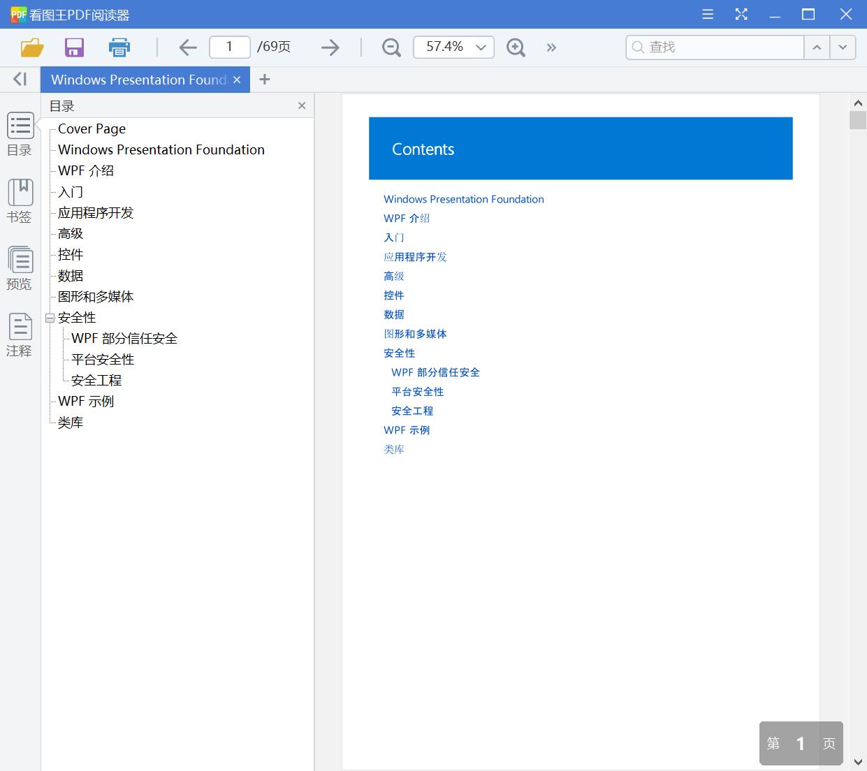Add a new tab with plus

point(264,80)
